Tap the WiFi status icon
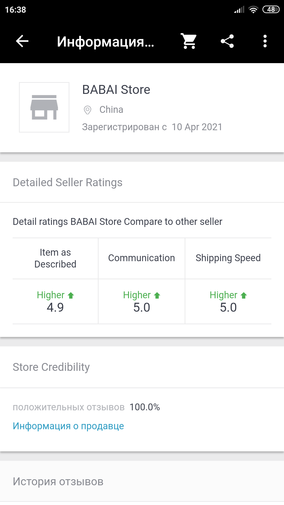 tap(253, 10)
